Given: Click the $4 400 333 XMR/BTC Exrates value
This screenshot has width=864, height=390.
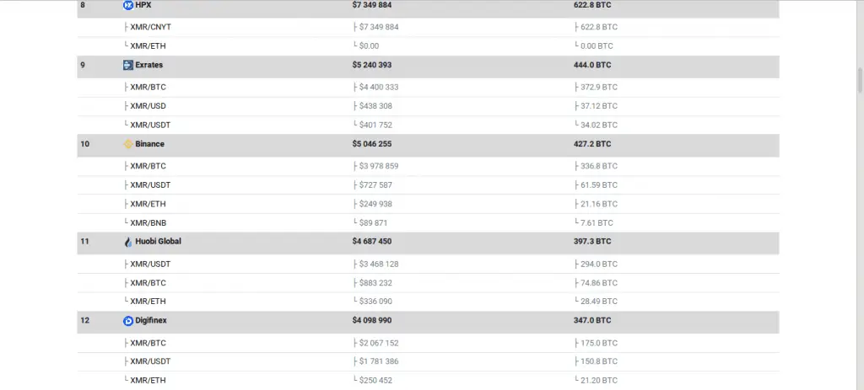Looking at the screenshot, I should pyautogui.click(x=379, y=88).
